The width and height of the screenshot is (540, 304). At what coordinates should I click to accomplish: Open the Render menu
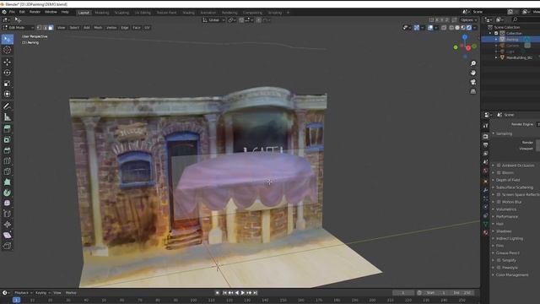pyautogui.click(x=35, y=12)
